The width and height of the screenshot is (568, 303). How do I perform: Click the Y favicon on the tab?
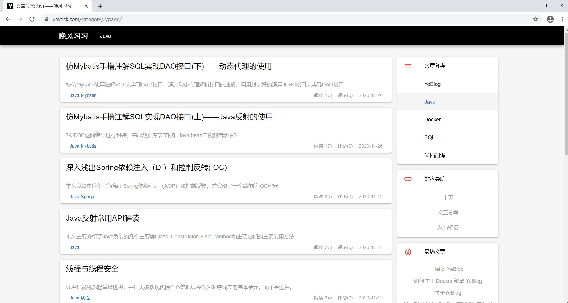[x=10, y=6]
